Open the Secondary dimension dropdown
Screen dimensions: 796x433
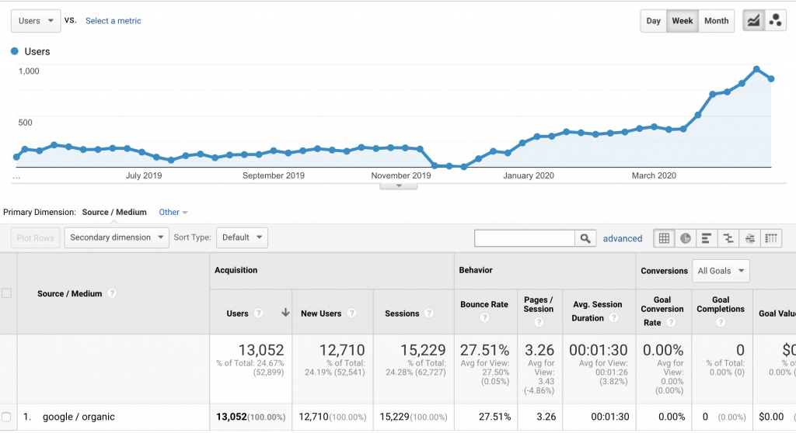pyautogui.click(x=117, y=237)
